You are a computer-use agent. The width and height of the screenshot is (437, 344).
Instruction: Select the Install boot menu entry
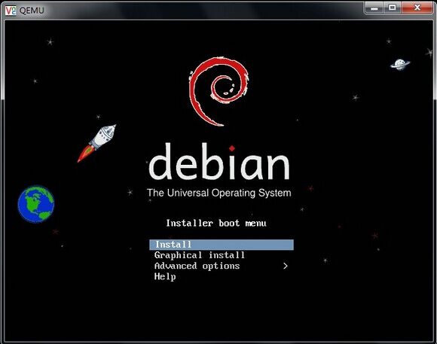point(222,245)
